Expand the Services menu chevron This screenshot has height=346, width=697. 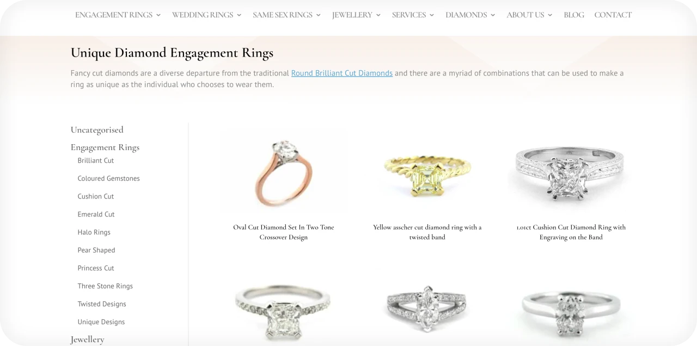[x=432, y=15]
